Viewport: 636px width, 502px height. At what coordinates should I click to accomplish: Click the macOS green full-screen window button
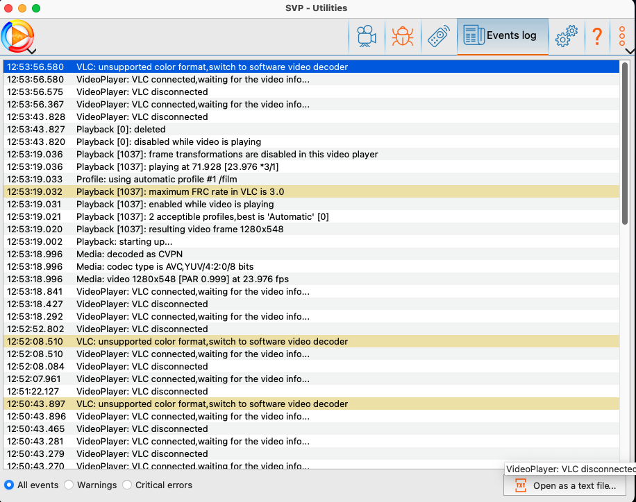coord(36,8)
